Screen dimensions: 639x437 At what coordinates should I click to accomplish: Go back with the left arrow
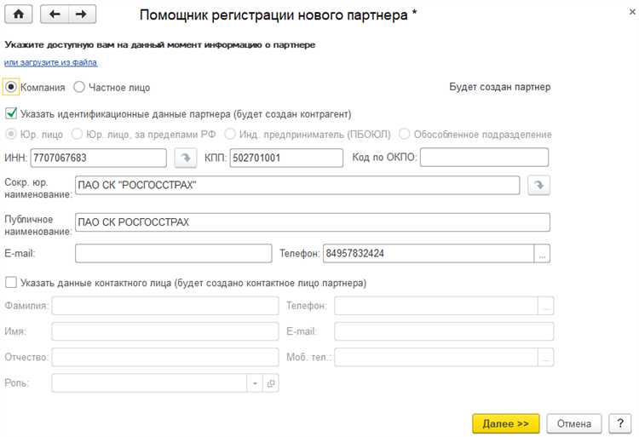(55, 14)
